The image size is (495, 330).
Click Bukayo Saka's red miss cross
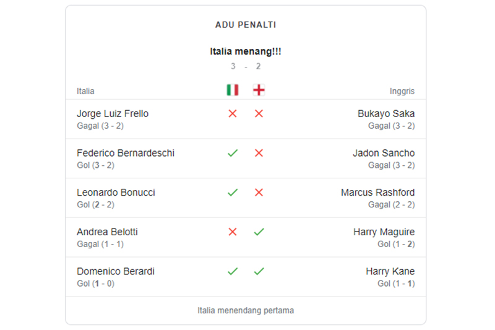click(x=259, y=114)
